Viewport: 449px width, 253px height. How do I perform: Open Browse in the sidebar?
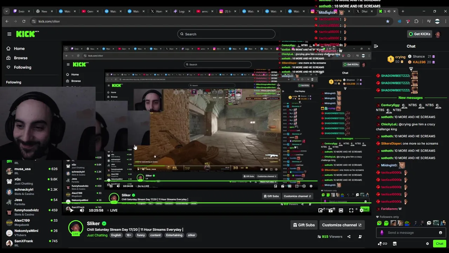[20, 58]
